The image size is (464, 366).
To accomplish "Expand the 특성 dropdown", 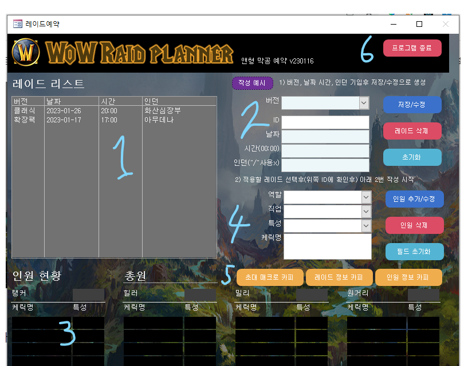I will pyautogui.click(x=366, y=226).
